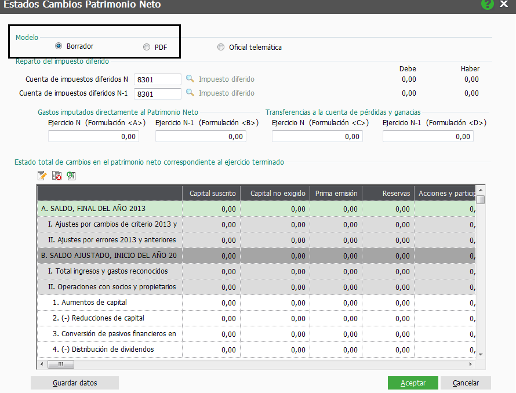The image size is (516, 393).
Task: Close the Estados Cambios Patrimonio Neto dialog
Action: pyautogui.click(x=504, y=4)
